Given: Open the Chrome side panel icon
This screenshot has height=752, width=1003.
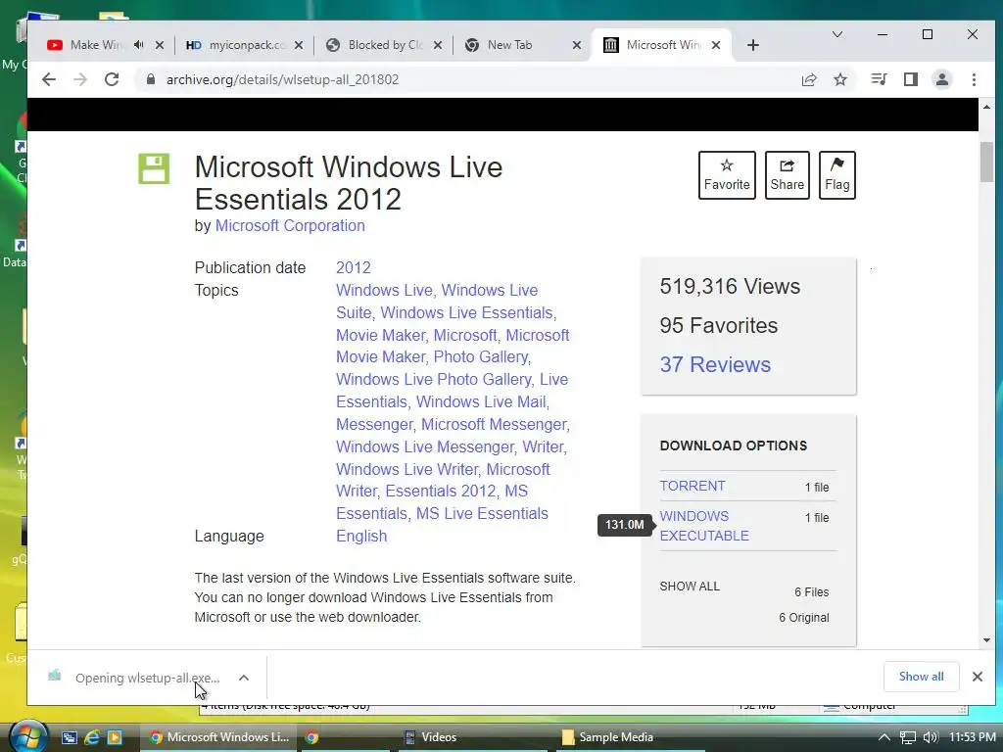Looking at the screenshot, I should [911, 79].
